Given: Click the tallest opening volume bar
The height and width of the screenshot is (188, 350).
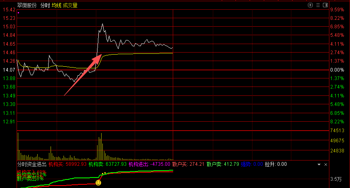Looking at the screenshot, I should point(17,146).
